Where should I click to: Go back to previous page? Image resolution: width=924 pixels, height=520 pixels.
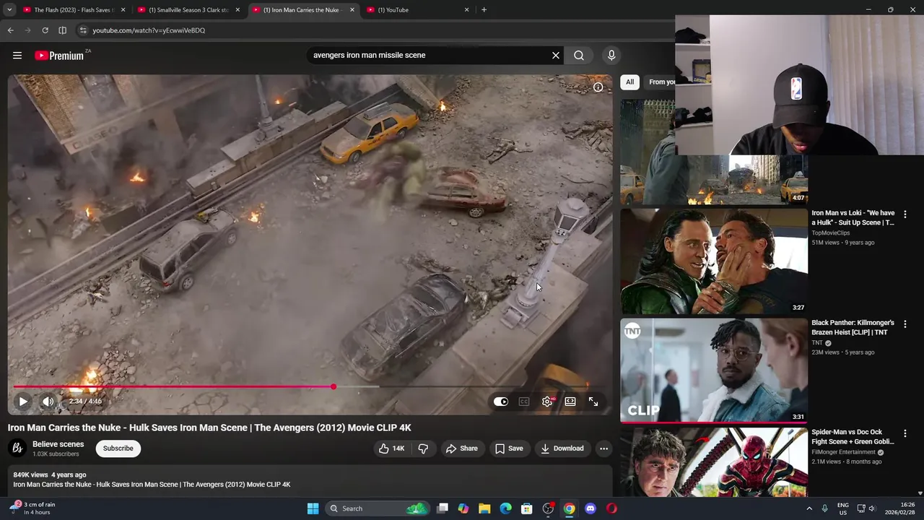point(10,30)
